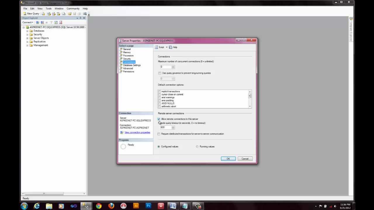Click the Script icon in Server Properties
This screenshot has width=374, height=210.
click(x=157, y=47)
